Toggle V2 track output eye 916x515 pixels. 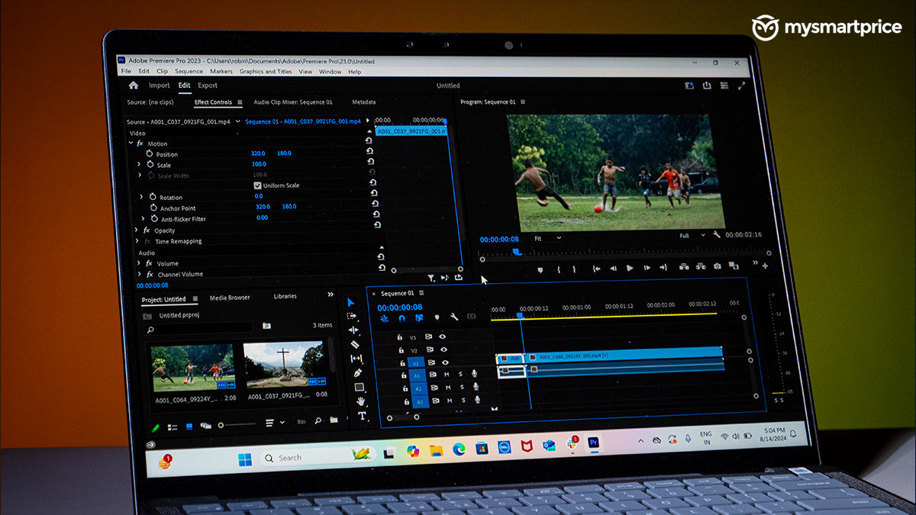[x=443, y=349]
